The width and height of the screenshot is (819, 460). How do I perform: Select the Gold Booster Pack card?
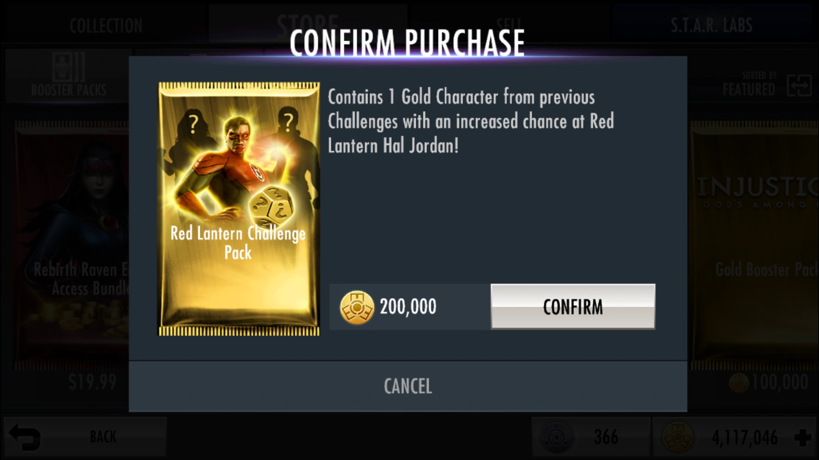[x=754, y=244]
